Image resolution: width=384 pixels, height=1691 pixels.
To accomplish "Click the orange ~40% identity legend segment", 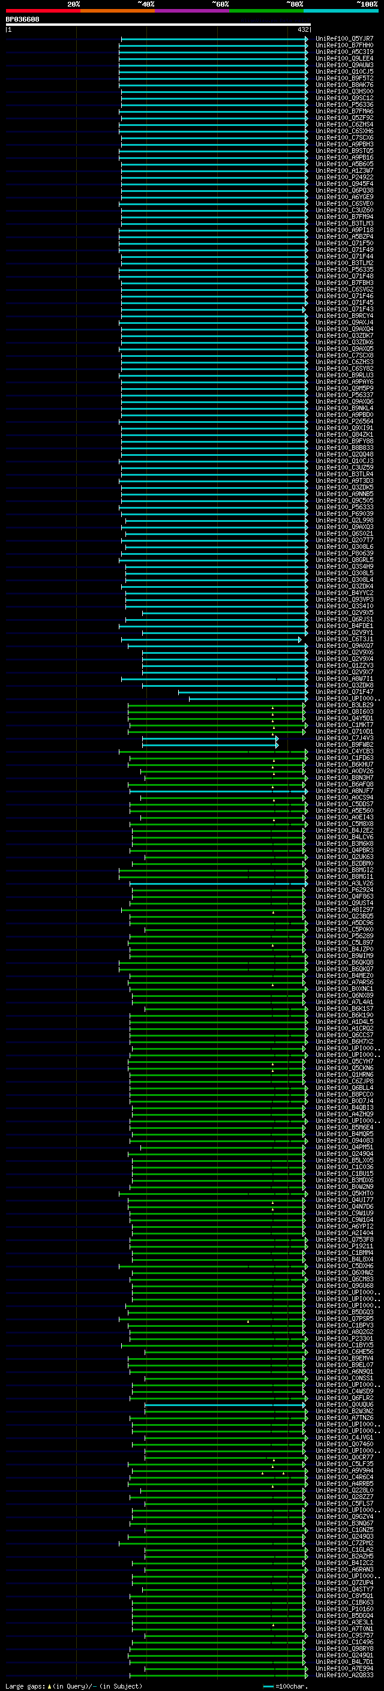I will pos(118,11).
